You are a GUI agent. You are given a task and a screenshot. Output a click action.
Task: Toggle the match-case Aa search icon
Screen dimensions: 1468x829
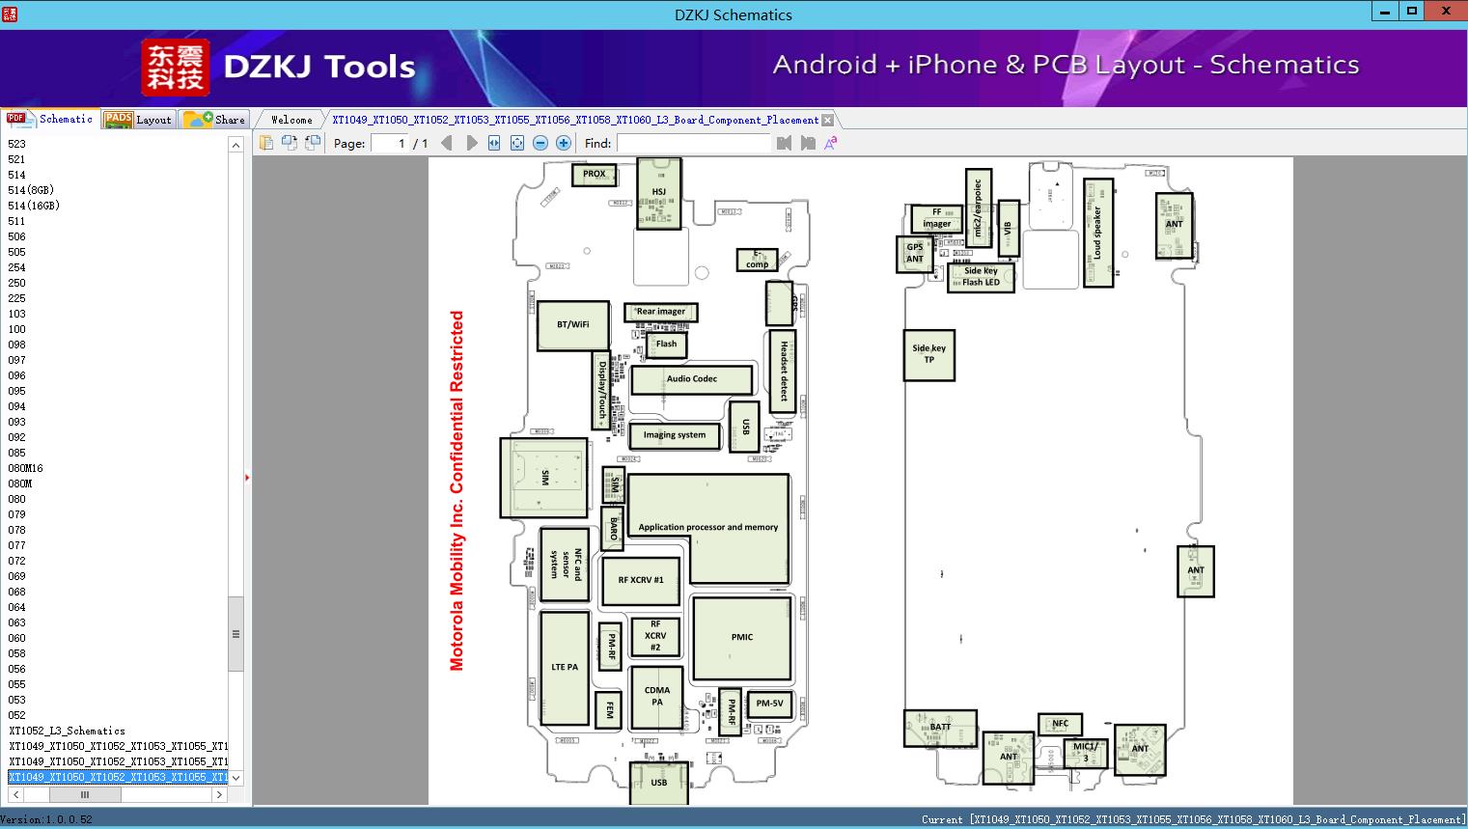[x=830, y=143]
